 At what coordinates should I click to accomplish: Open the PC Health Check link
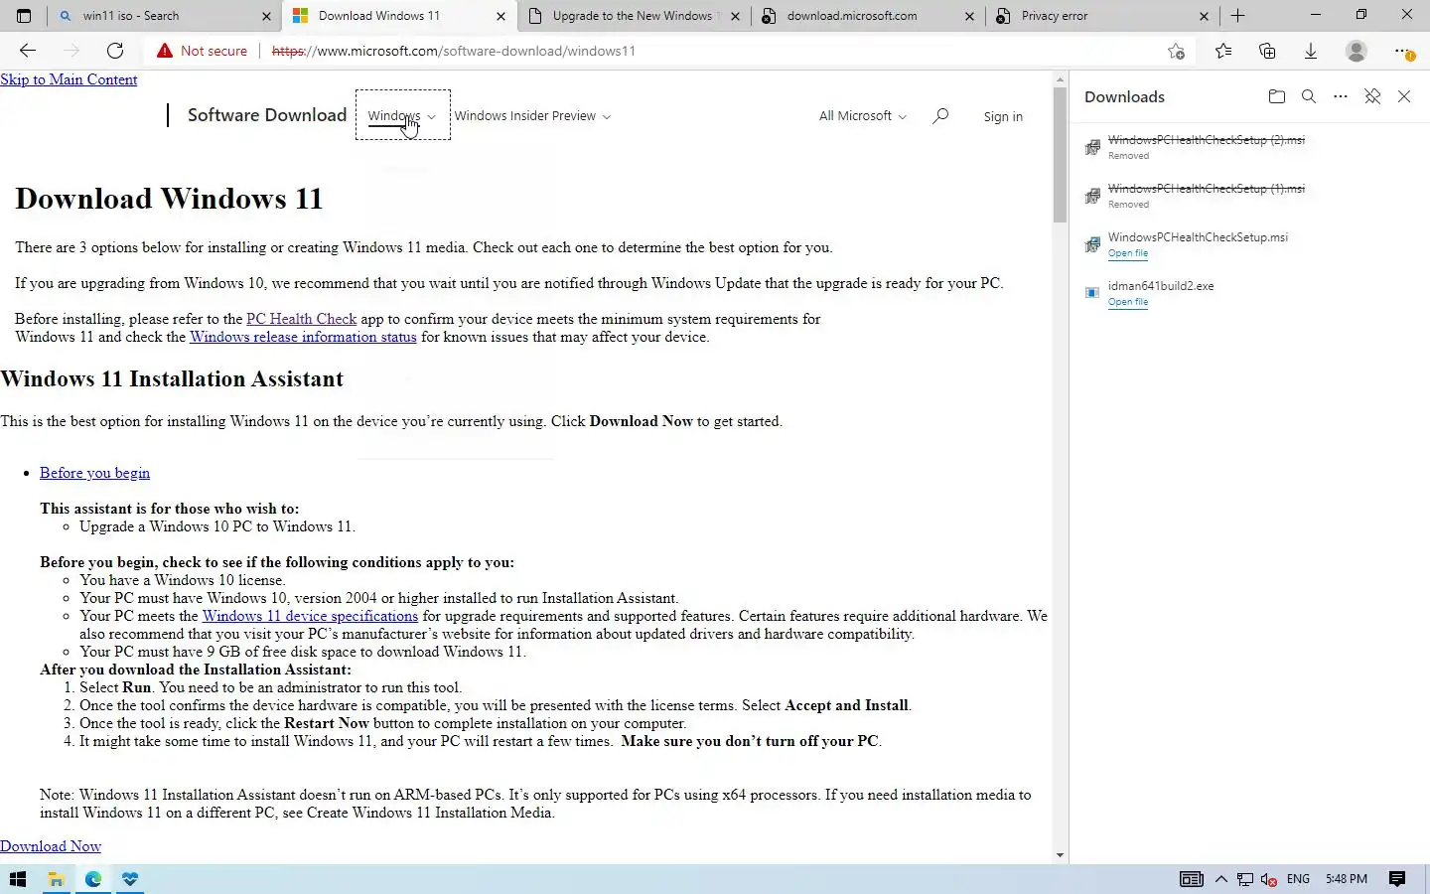tap(301, 319)
